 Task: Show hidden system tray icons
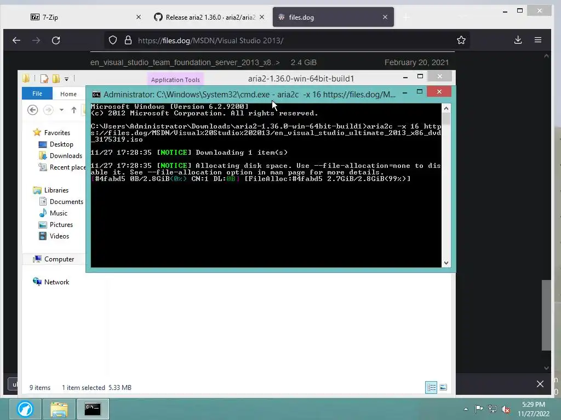[x=466, y=409]
